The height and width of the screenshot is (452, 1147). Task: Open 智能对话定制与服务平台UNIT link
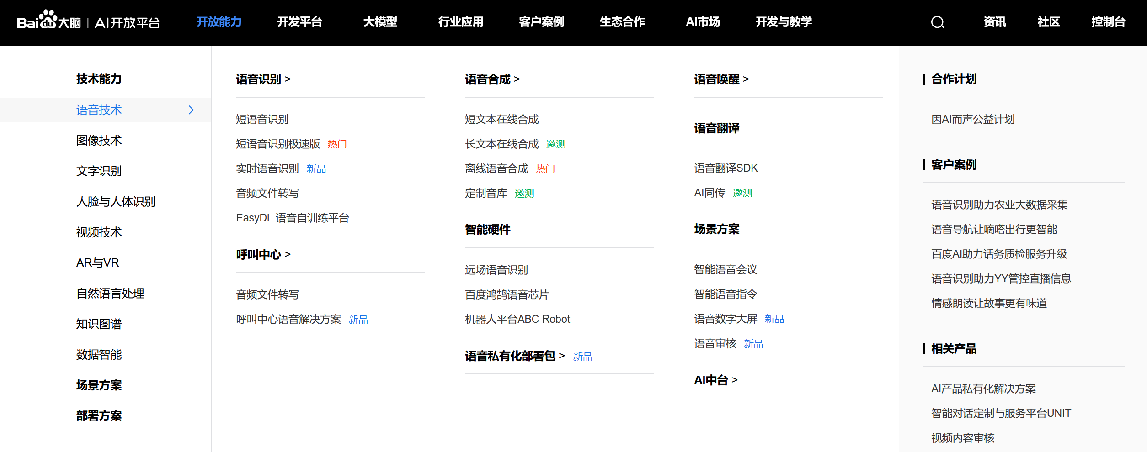pyautogui.click(x=1001, y=414)
